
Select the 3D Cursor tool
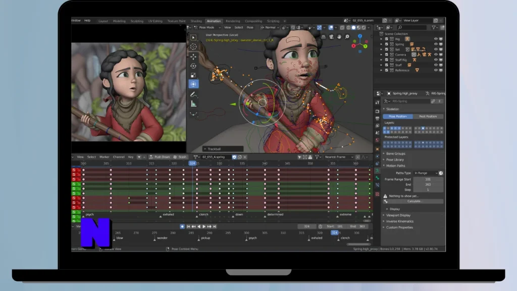tap(193, 47)
